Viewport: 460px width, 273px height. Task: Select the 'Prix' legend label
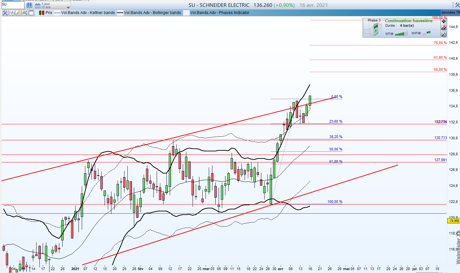point(49,13)
